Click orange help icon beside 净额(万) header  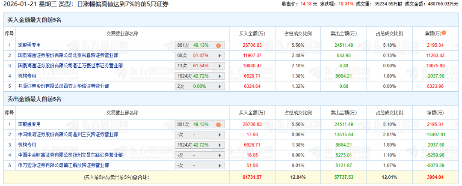[x=444, y=33]
